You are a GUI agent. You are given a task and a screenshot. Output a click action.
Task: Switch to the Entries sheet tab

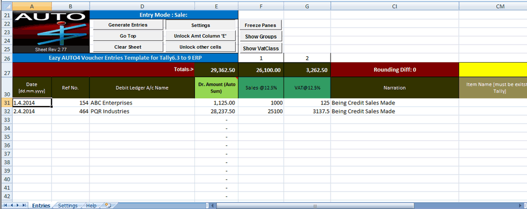[40, 206]
